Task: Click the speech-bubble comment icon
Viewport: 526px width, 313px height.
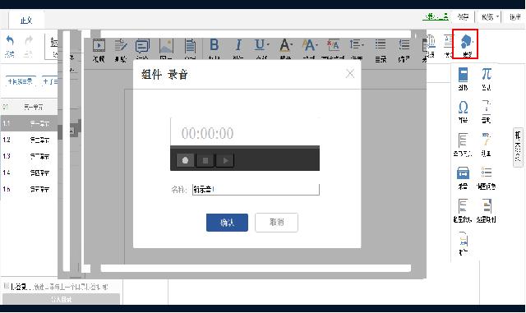Action: point(142,46)
